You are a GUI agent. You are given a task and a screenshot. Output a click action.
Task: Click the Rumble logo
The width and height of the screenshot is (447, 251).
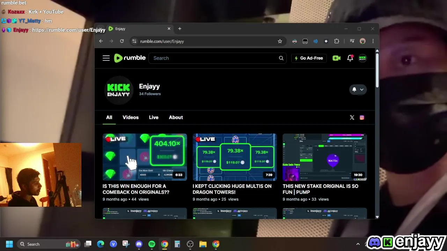(x=130, y=58)
